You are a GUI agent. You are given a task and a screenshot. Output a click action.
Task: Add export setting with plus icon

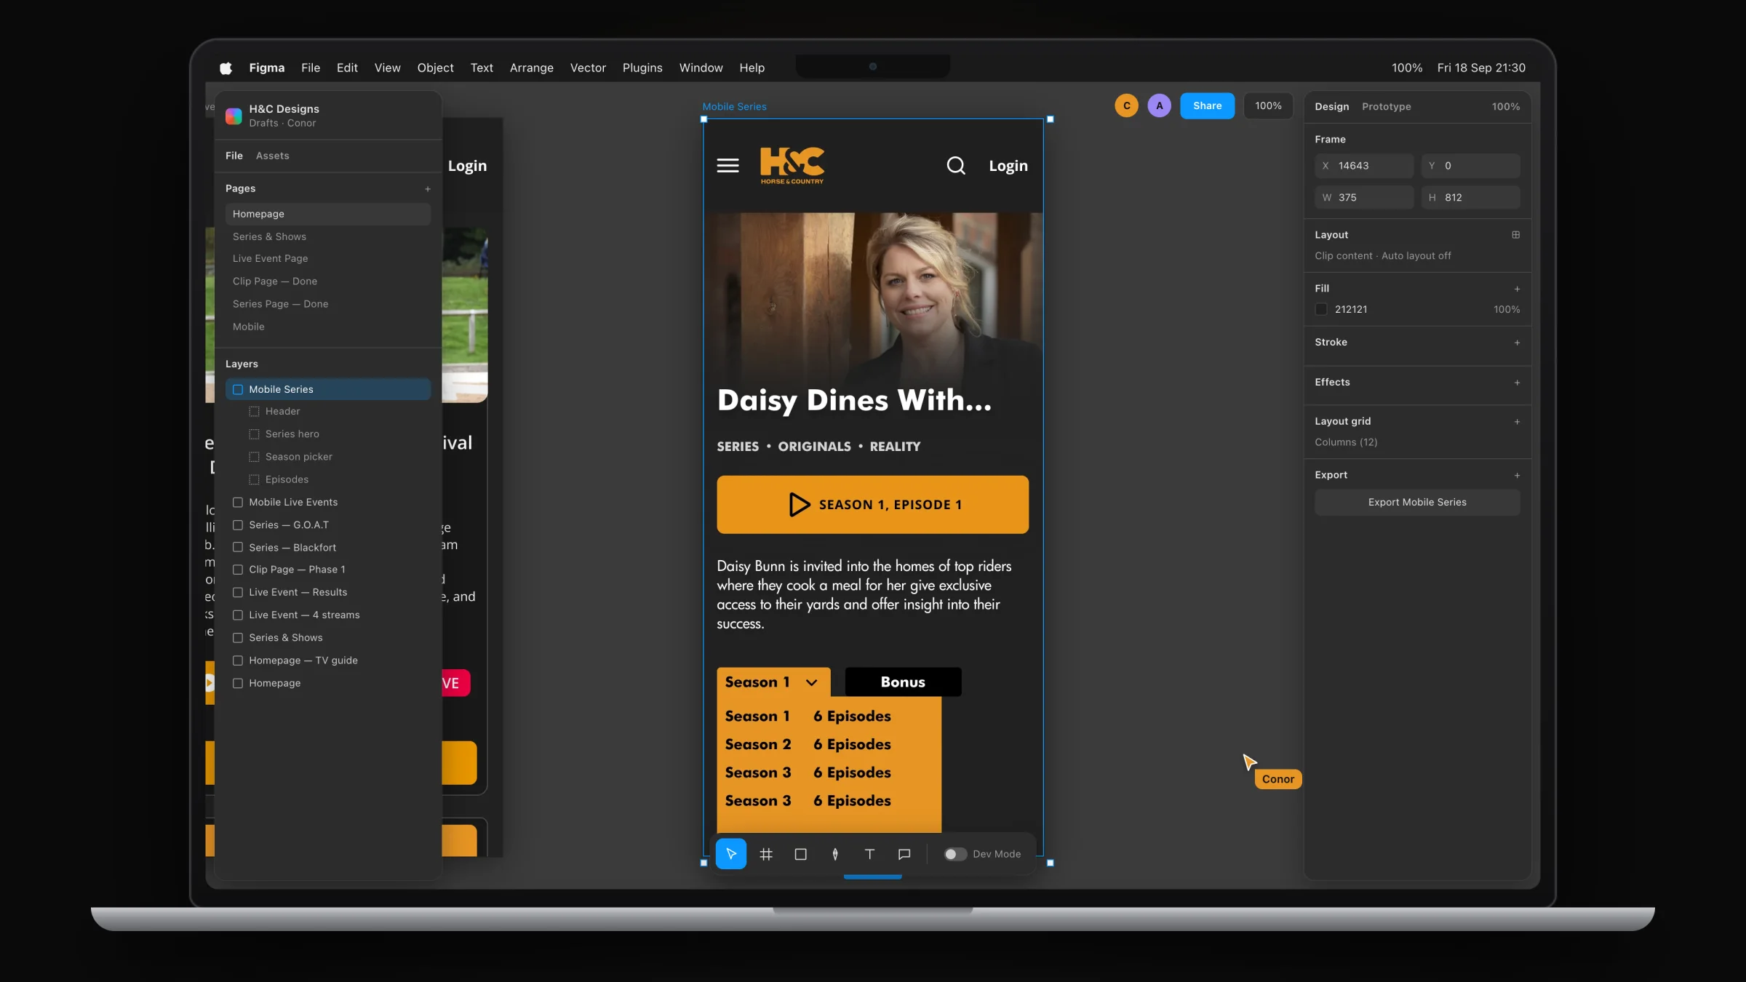1517,476
